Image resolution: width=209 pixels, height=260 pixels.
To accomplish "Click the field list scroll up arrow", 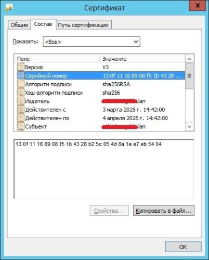I will 189,59.
